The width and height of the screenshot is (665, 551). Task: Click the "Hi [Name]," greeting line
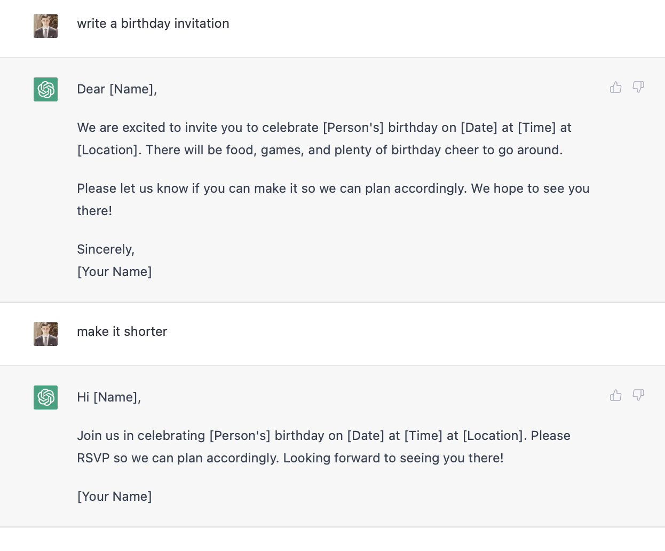point(109,397)
